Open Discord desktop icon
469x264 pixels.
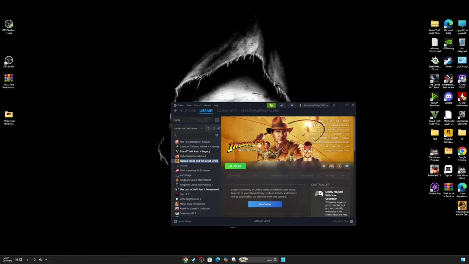(448, 98)
